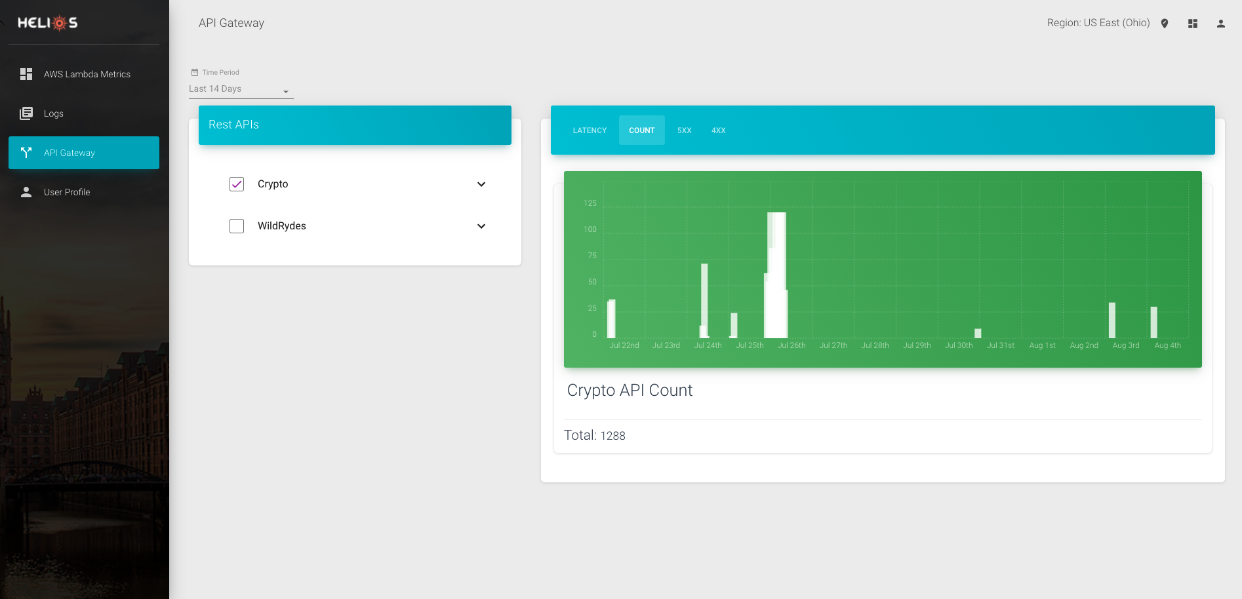
Task: Open the Last 14 Days time period dropdown
Action: click(x=241, y=89)
